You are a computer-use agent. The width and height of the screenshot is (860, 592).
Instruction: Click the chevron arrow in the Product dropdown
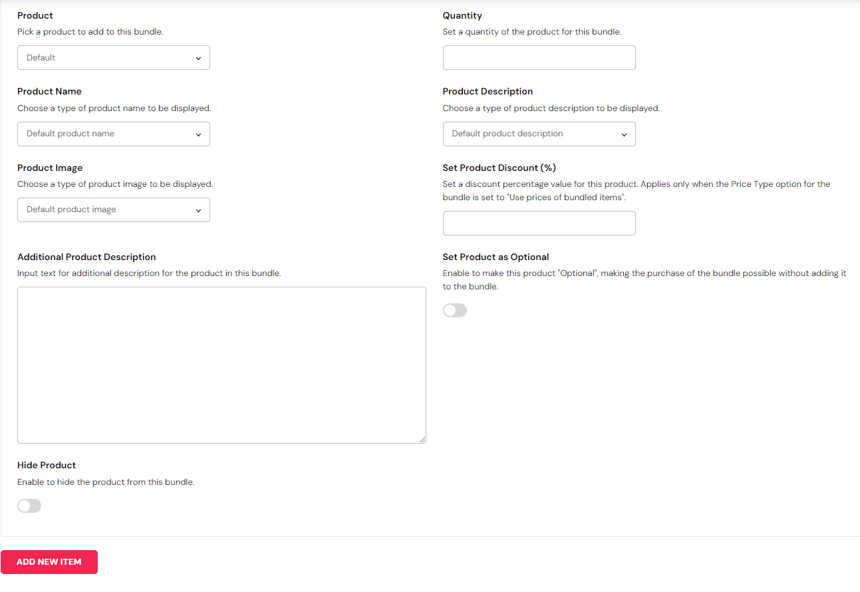(x=198, y=59)
